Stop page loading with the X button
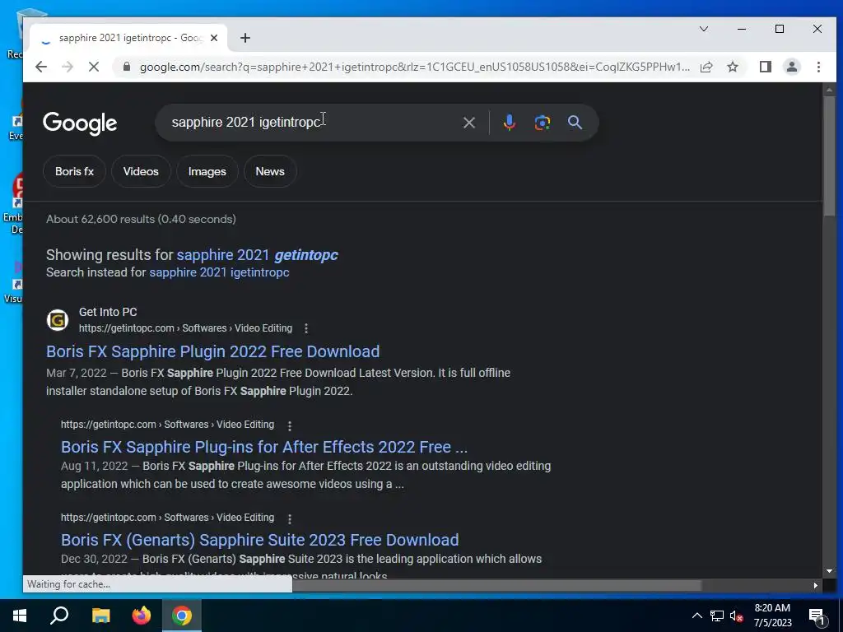 point(94,67)
